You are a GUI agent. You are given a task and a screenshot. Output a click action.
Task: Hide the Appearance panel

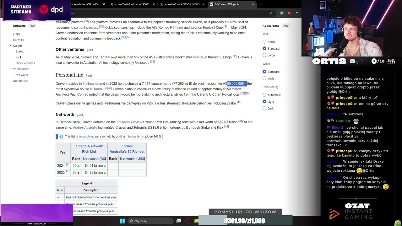tap(285, 26)
